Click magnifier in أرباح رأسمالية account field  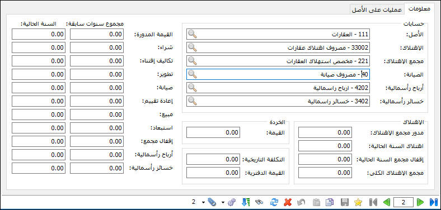click(x=193, y=88)
